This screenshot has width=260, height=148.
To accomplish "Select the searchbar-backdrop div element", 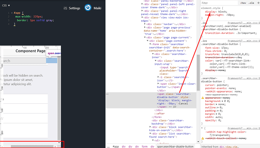I will coord(168,122).
